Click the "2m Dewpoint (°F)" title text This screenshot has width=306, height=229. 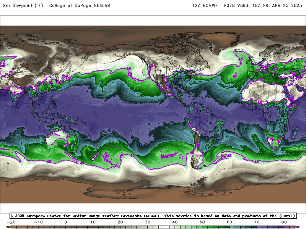pyautogui.click(x=23, y=6)
